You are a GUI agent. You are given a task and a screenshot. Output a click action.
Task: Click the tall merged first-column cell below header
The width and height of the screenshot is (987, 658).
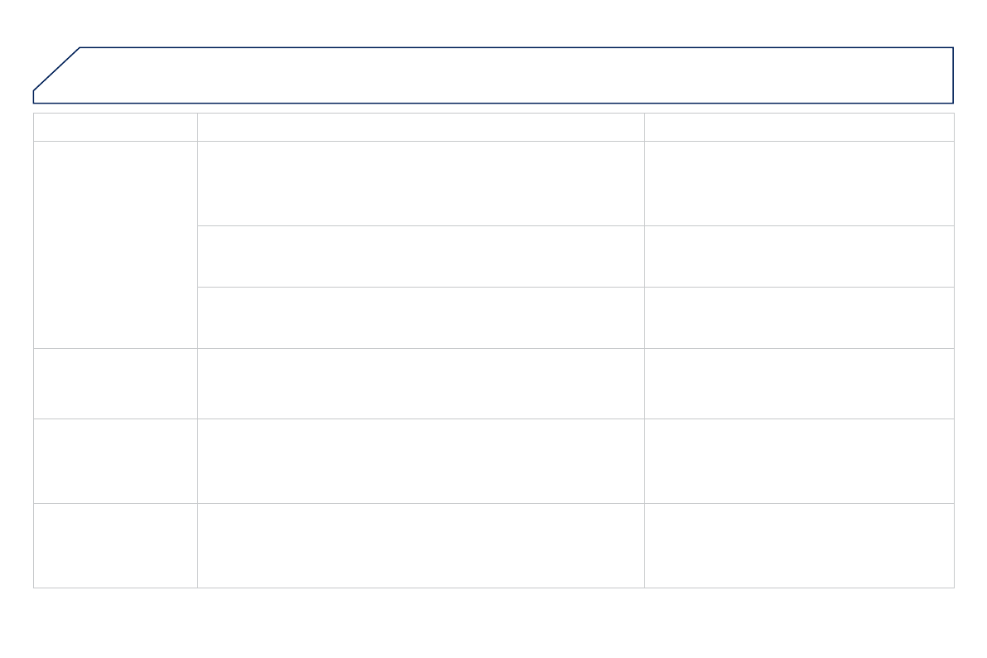point(115,244)
